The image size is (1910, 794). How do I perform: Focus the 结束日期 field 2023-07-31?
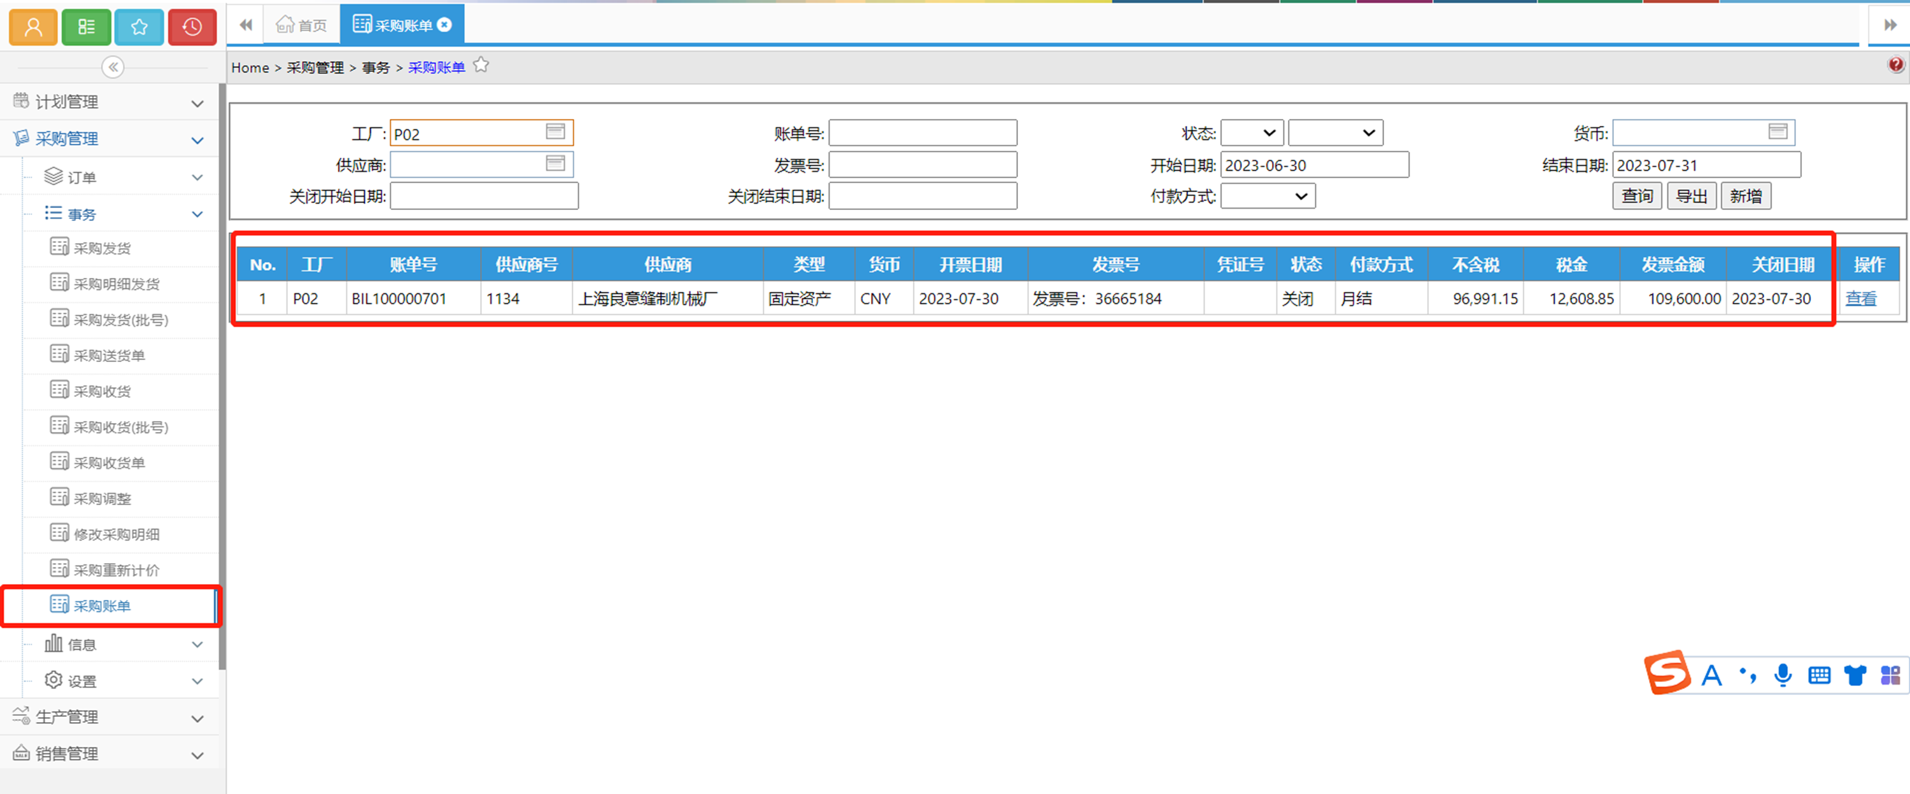tap(1706, 164)
